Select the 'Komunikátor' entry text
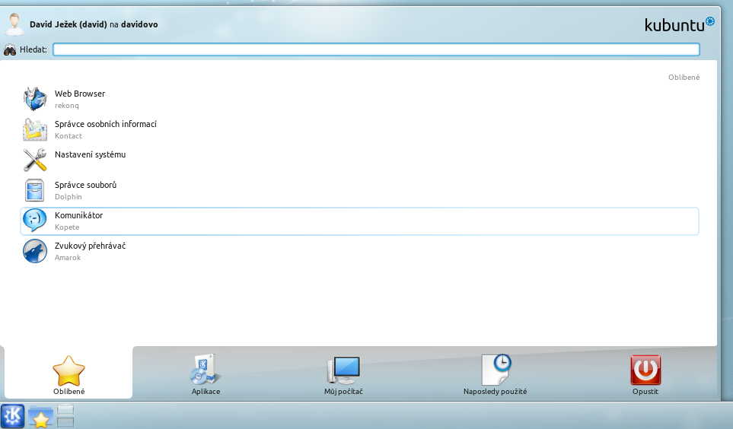Image resolution: width=733 pixels, height=429 pixels. point(78,215)
